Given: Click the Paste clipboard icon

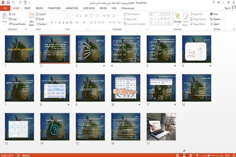Looking at the screenshot, I should click(x=4, y=16).
